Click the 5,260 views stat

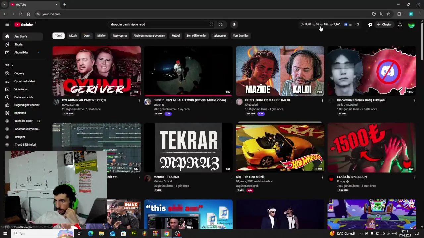click(x=335, y=25)
